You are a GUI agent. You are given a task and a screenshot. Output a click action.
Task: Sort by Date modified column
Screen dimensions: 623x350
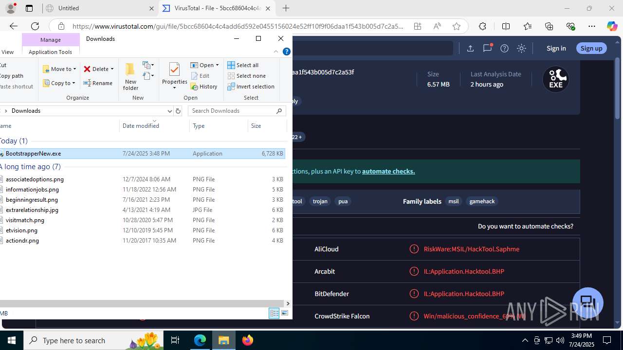(x=154, y=126)
